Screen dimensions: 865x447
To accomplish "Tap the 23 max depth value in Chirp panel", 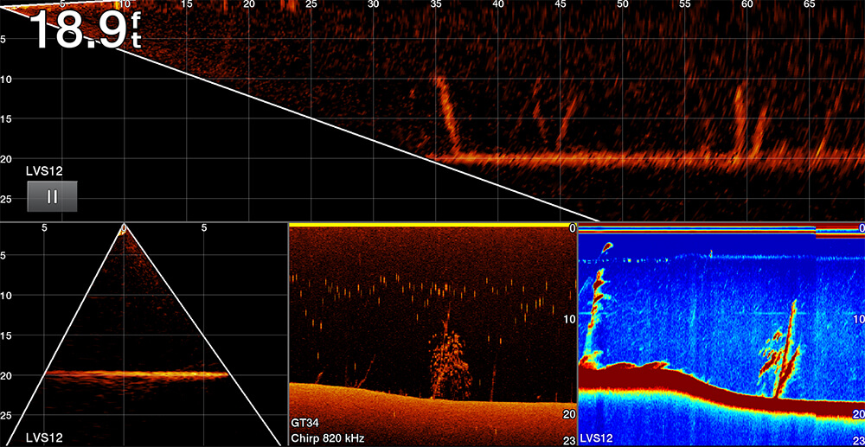I will [x=567, y=439].
